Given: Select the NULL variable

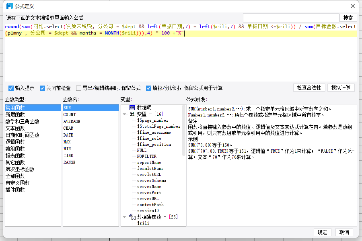Looking at the screenshot, I should tap(142, 150).
